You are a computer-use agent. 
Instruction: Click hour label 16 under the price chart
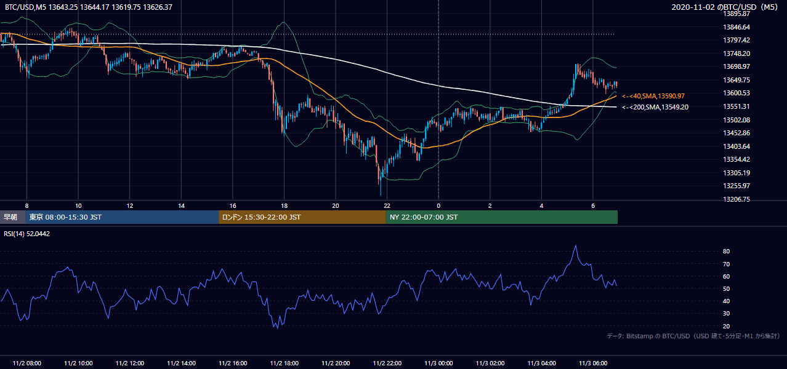(x=233, y=205)
